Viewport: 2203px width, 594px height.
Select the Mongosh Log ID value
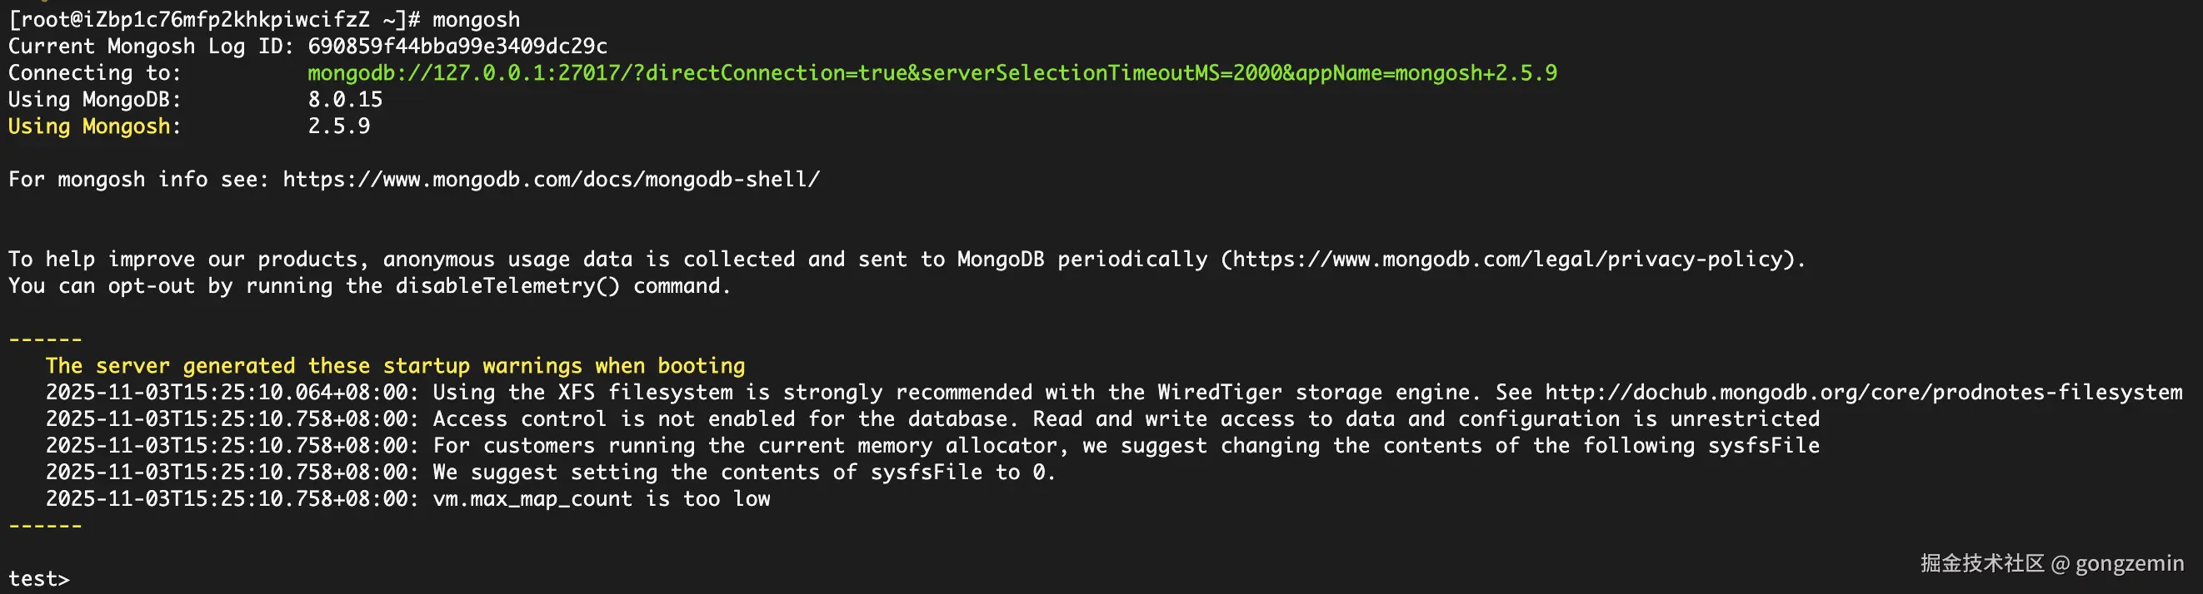[457, 46]
